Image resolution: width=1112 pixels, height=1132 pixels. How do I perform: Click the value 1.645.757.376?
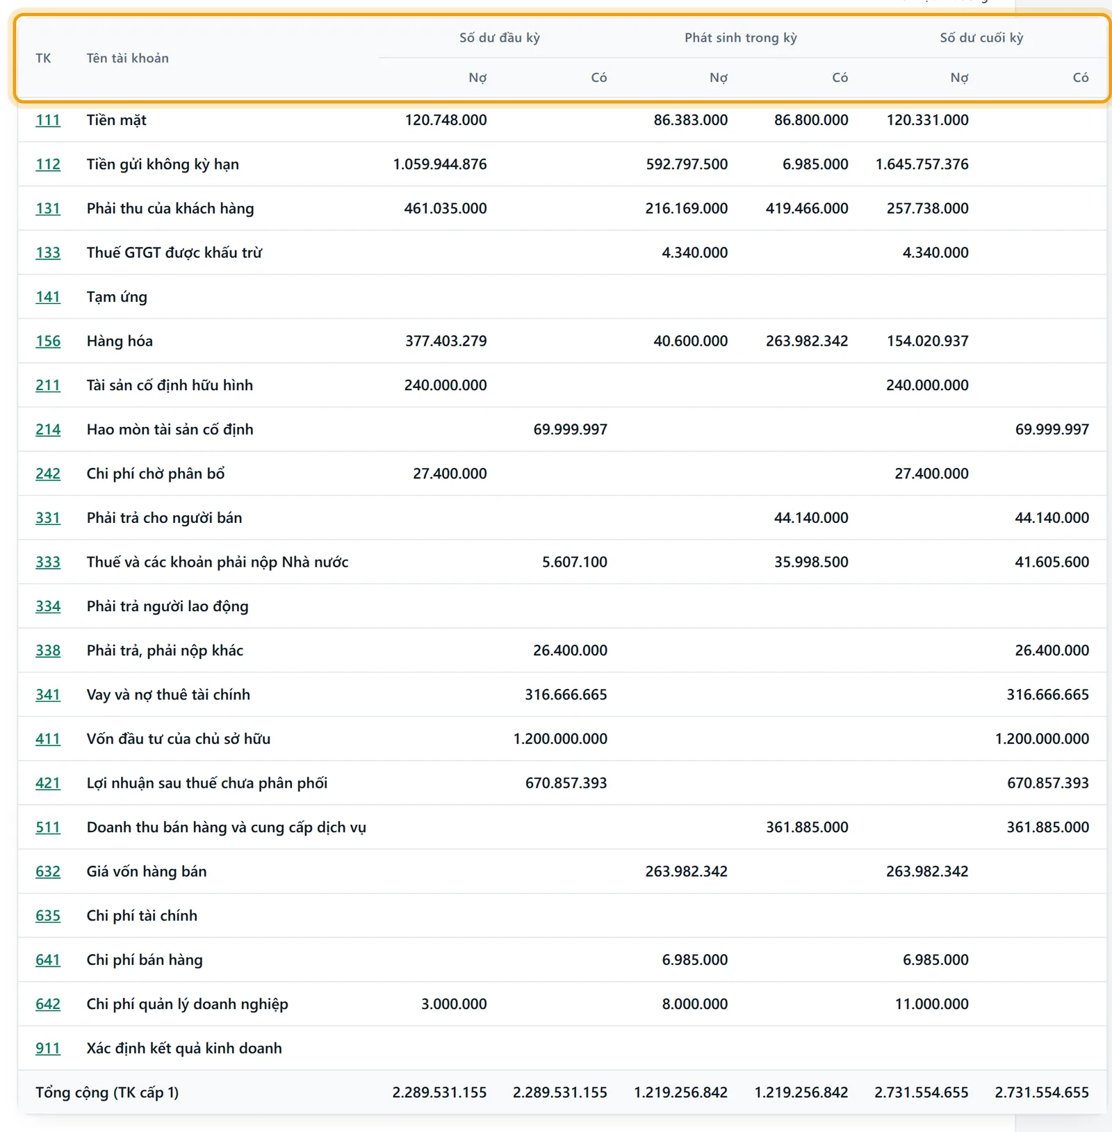click(x=922, y=164)
